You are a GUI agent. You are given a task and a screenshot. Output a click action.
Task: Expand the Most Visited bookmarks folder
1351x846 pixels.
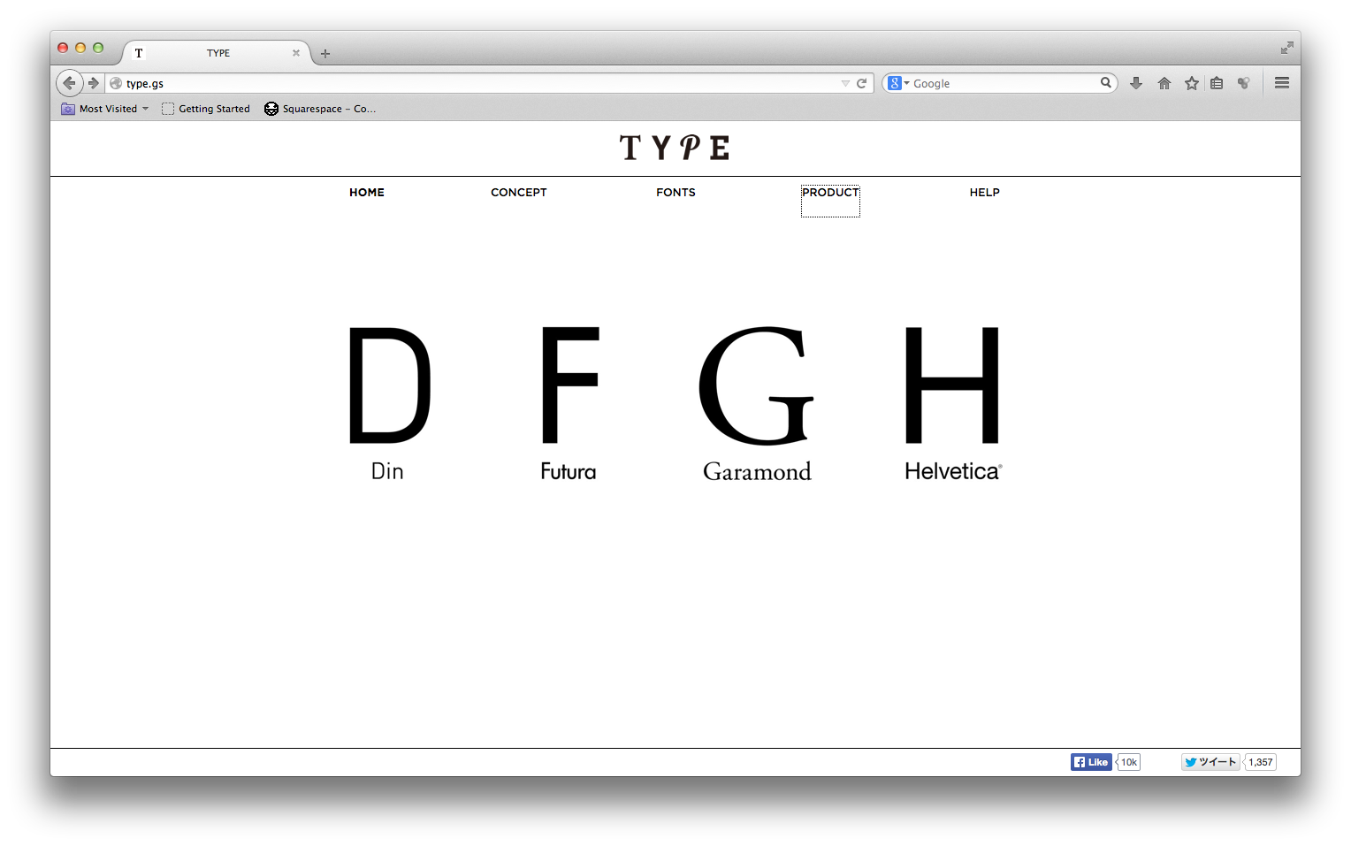point(105,109)
